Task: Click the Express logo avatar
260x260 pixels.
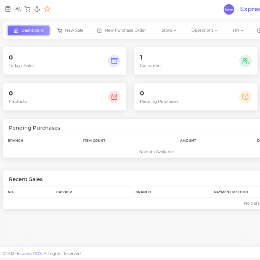Action: [x=229, y=10]
